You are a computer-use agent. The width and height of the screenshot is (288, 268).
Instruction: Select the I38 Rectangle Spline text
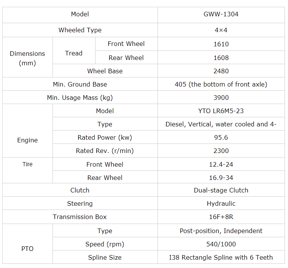coord(221,257)
